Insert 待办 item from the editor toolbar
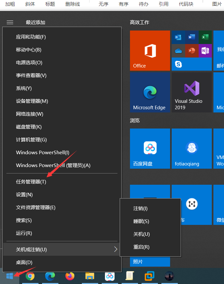224x284 pixels. [143, 4]
